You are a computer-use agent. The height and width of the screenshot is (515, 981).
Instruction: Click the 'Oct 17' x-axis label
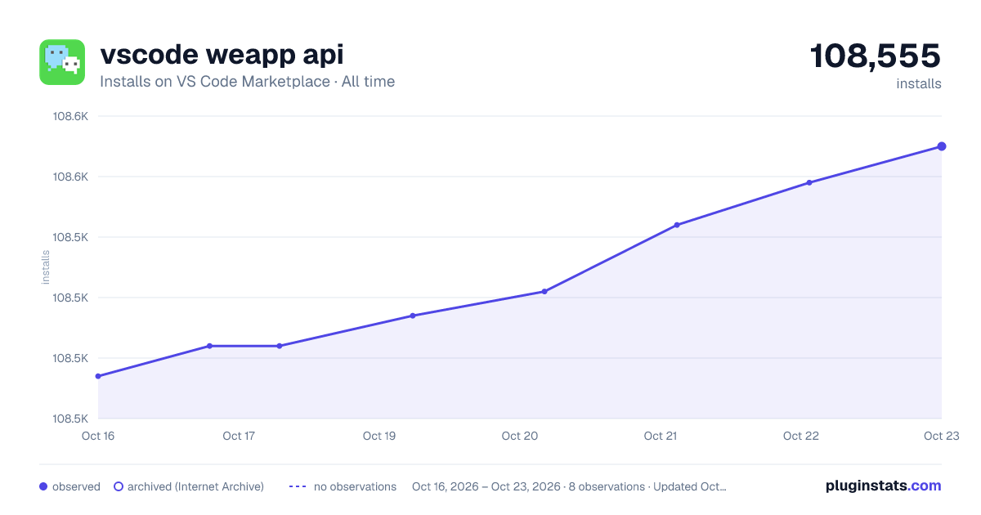pos(239,436)
